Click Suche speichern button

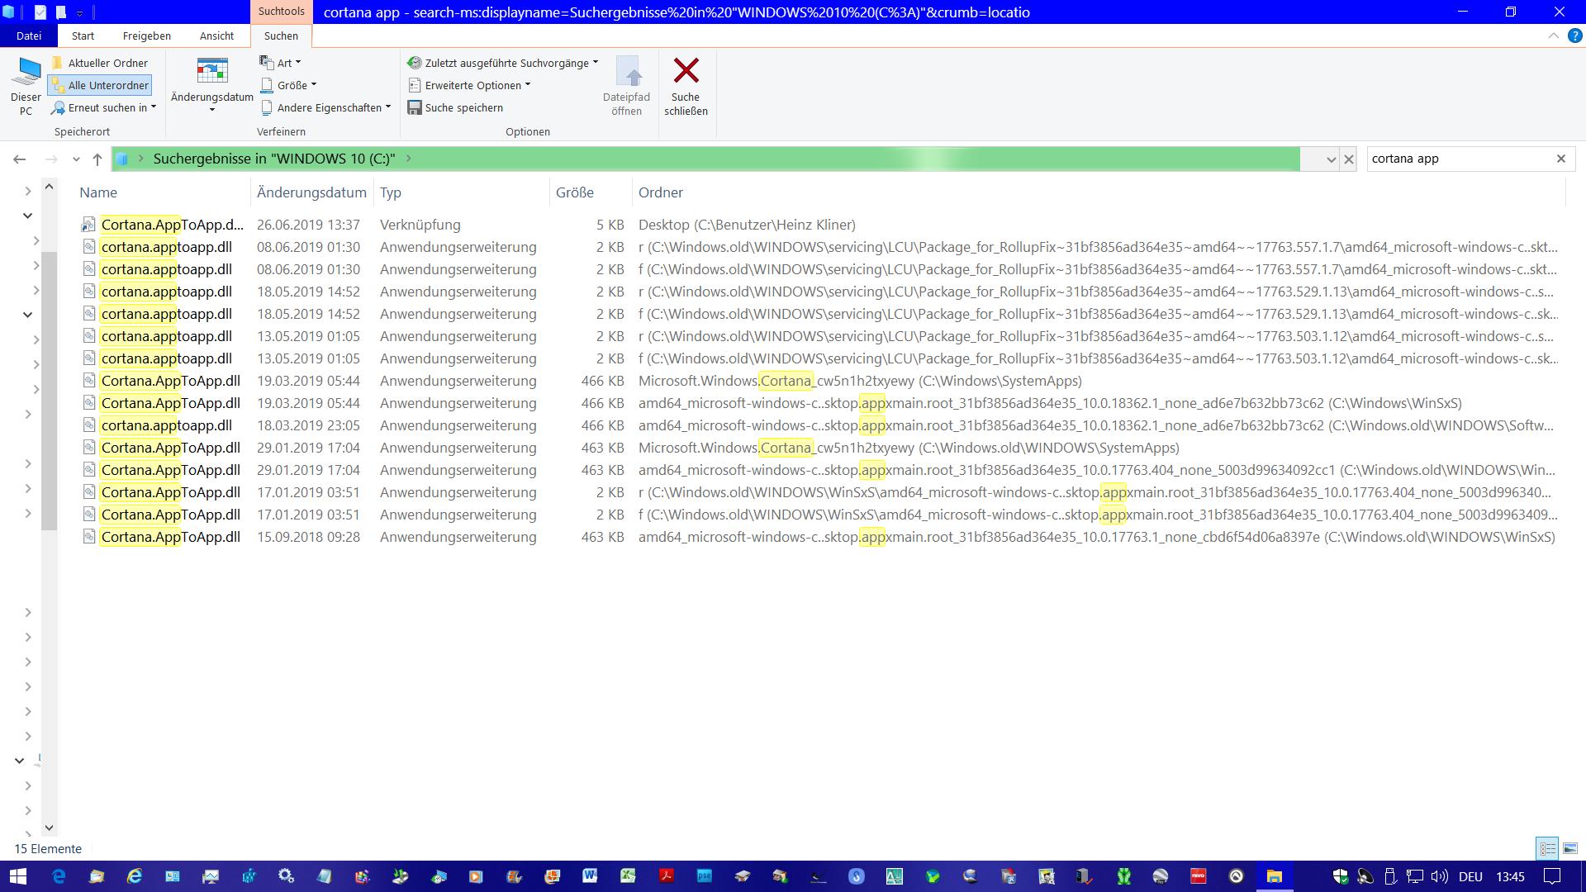coord(455,107)
